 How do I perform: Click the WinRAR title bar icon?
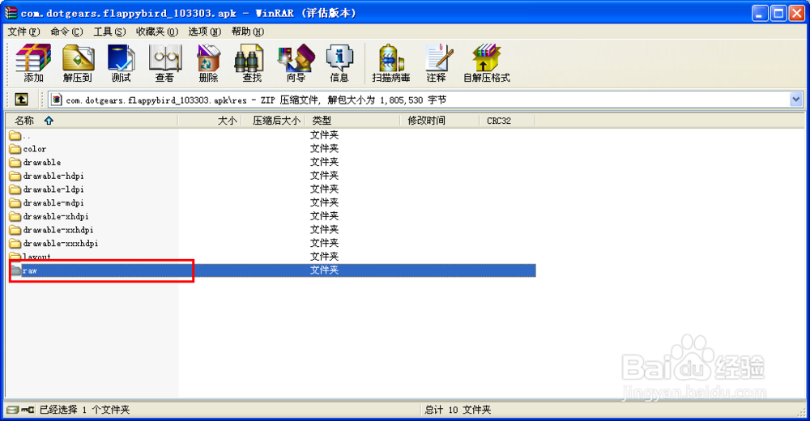tap(11, 13)
